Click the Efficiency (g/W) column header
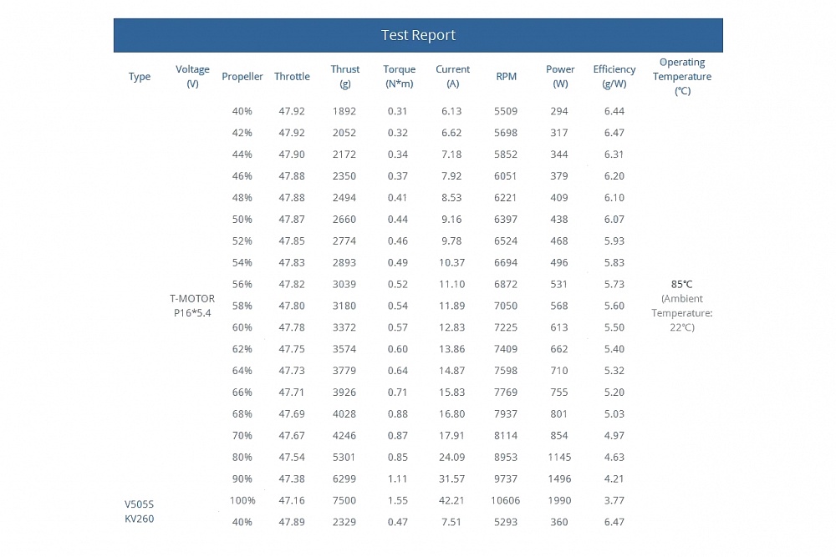Image resolution: width=836 pixels, height=557 pixels. [x=614, y=77]
